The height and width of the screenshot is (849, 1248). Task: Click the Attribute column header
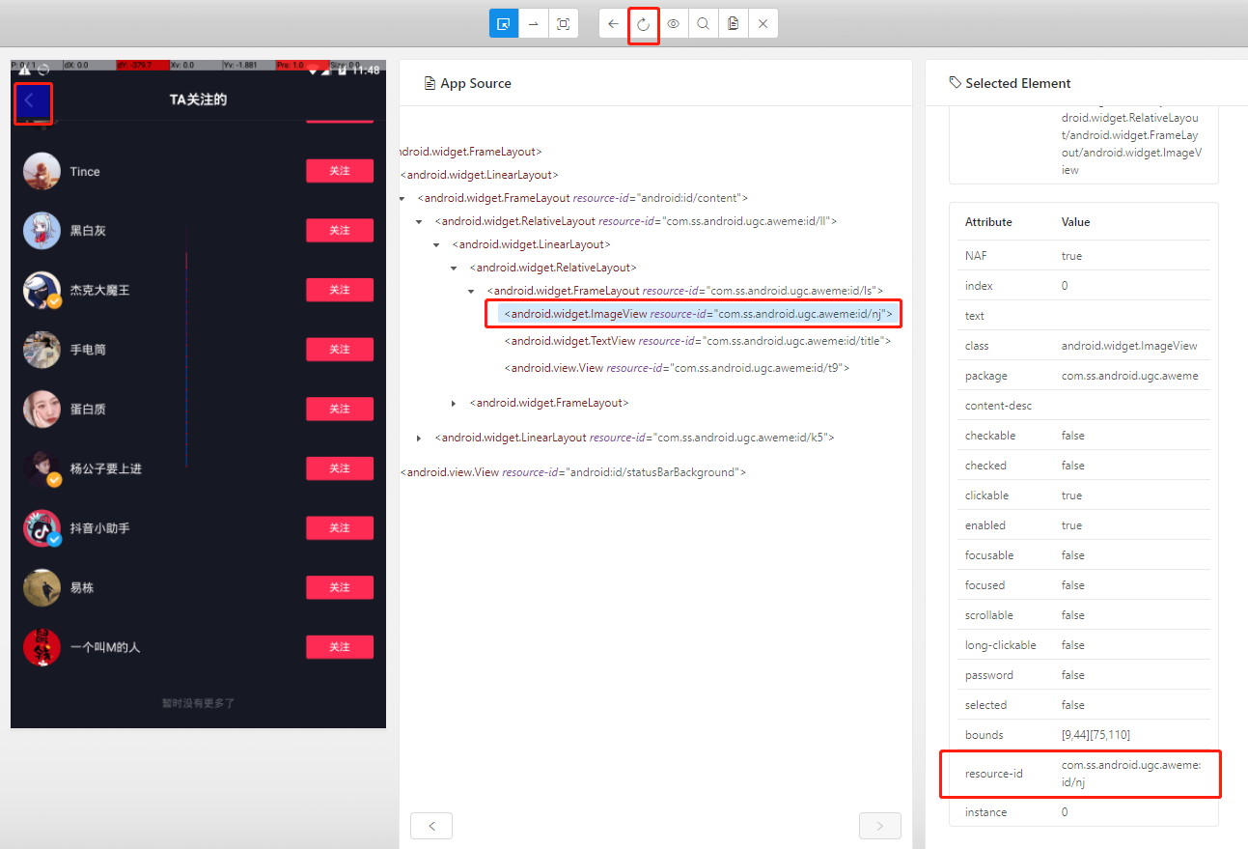[x=988, y=222]
